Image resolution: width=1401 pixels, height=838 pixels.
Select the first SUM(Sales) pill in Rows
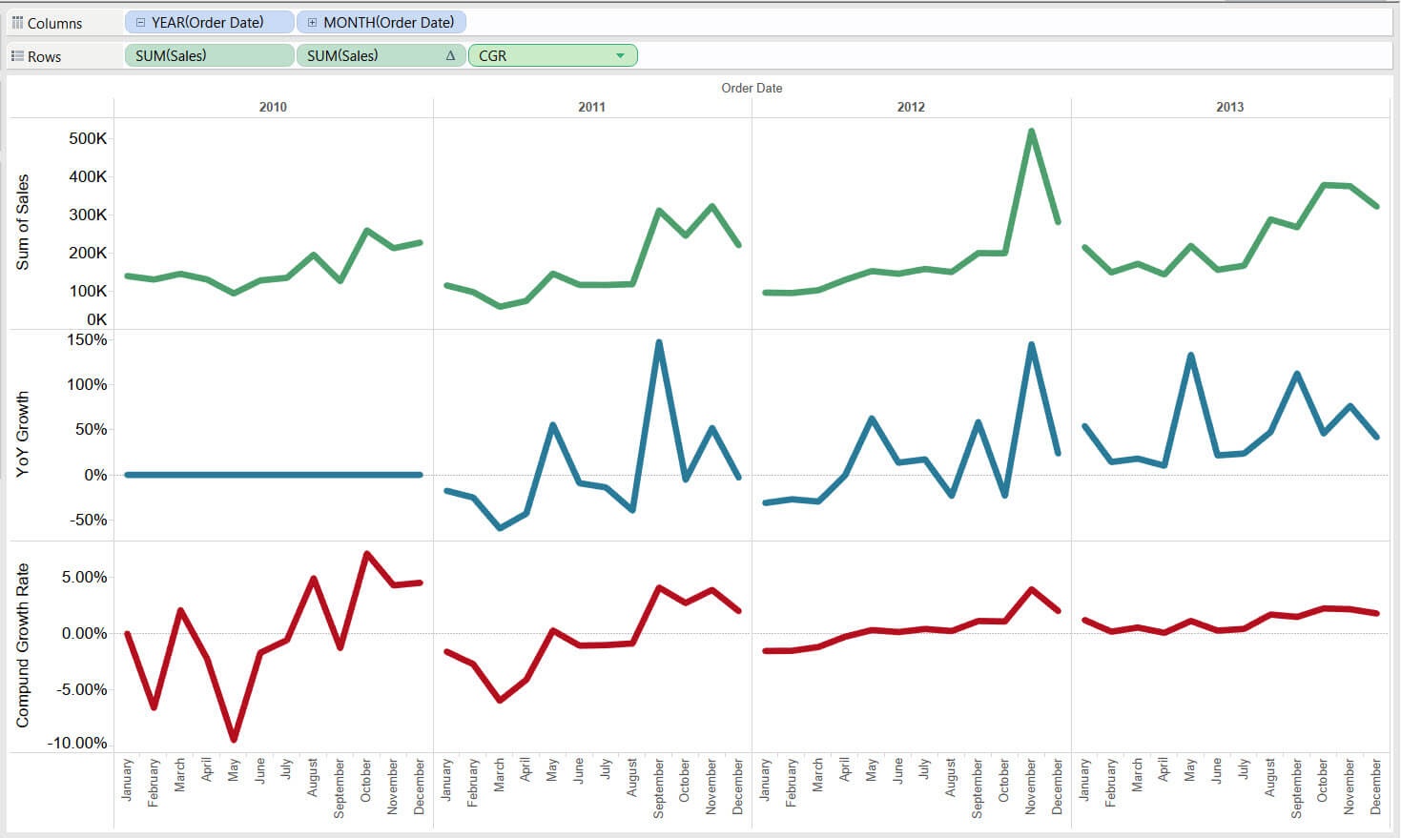[x=209, y=55]
